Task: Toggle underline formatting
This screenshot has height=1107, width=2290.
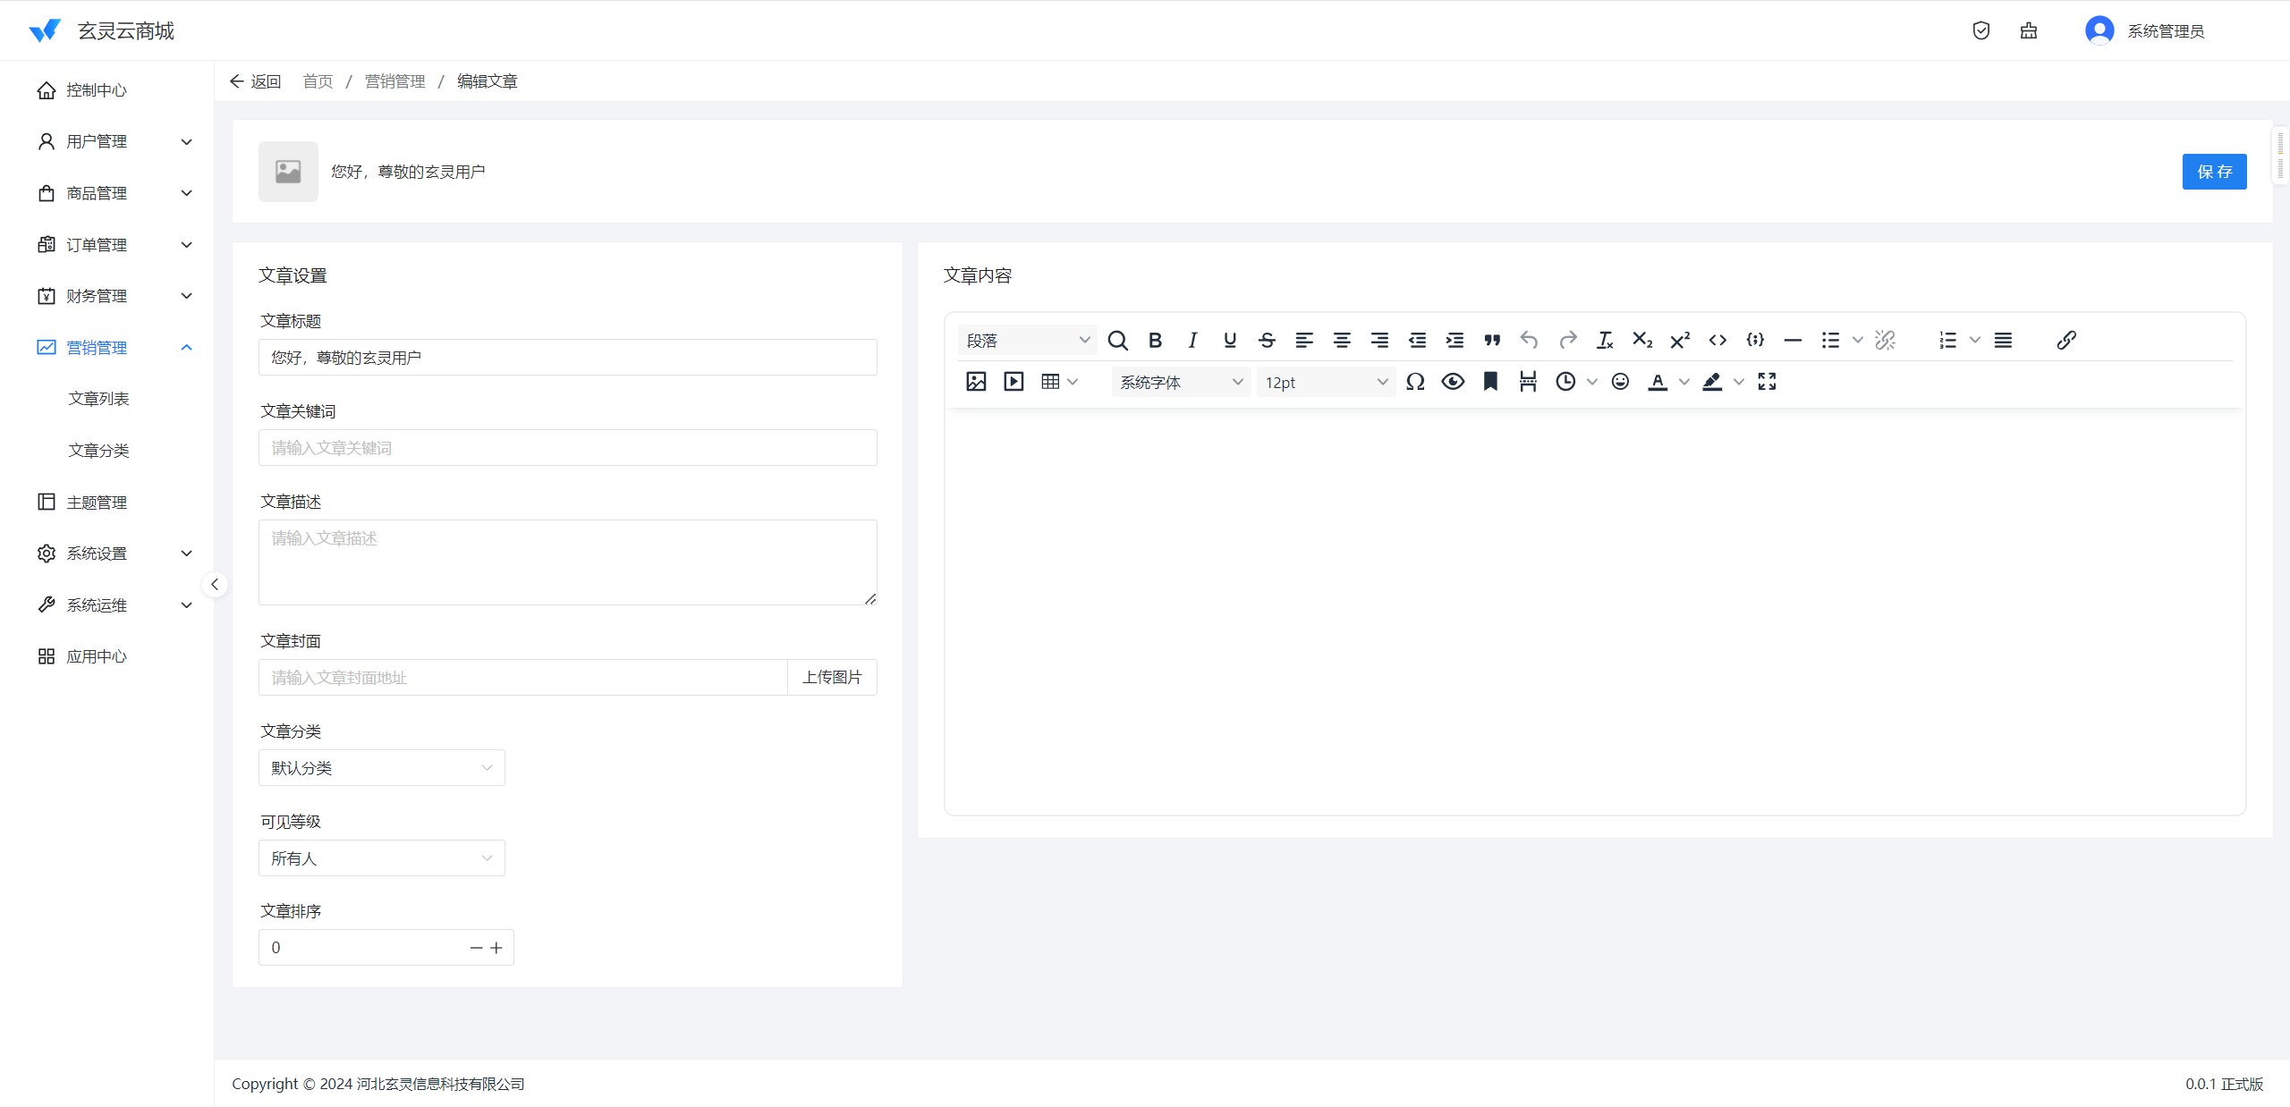Action: tap(1230, 340)
